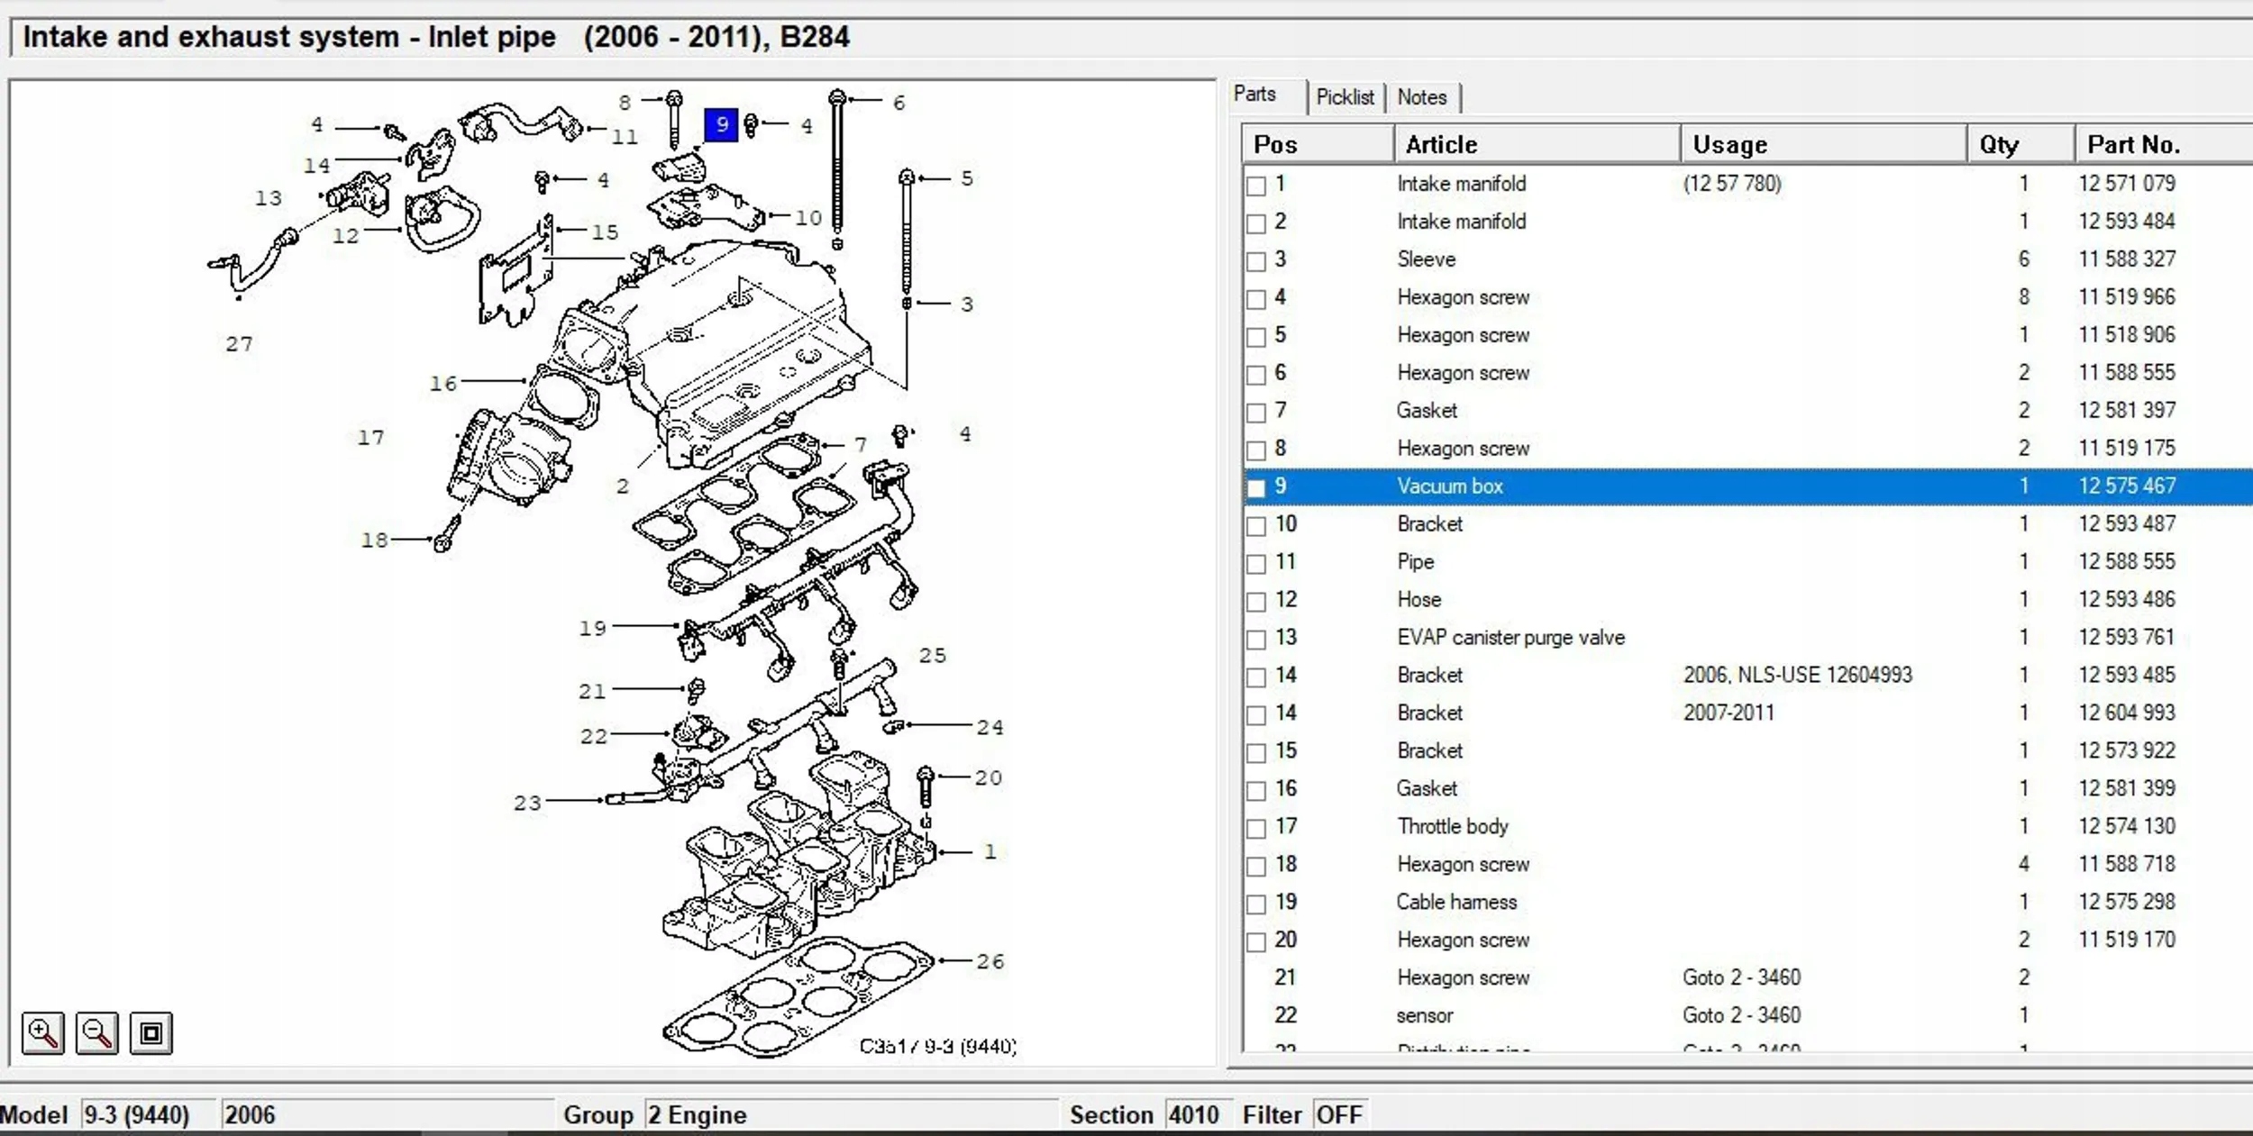The image size is (2253, 1136).
Task: Enable checkbox for position 17 Throttle body
Action: 1256,828
